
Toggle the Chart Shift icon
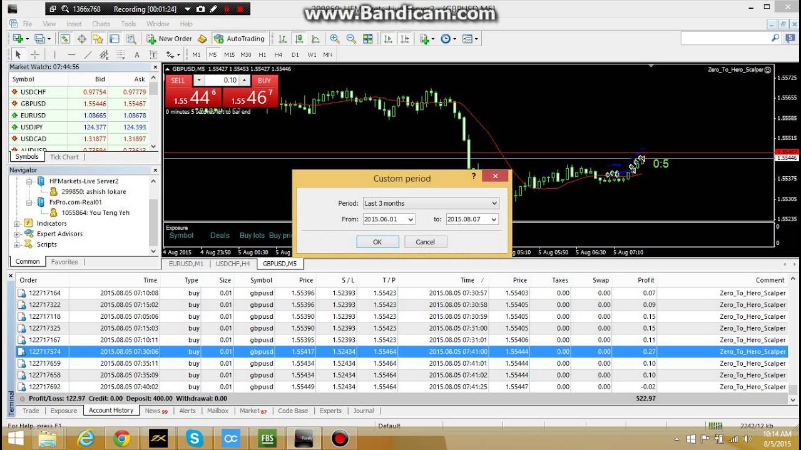tap(404, 39)
